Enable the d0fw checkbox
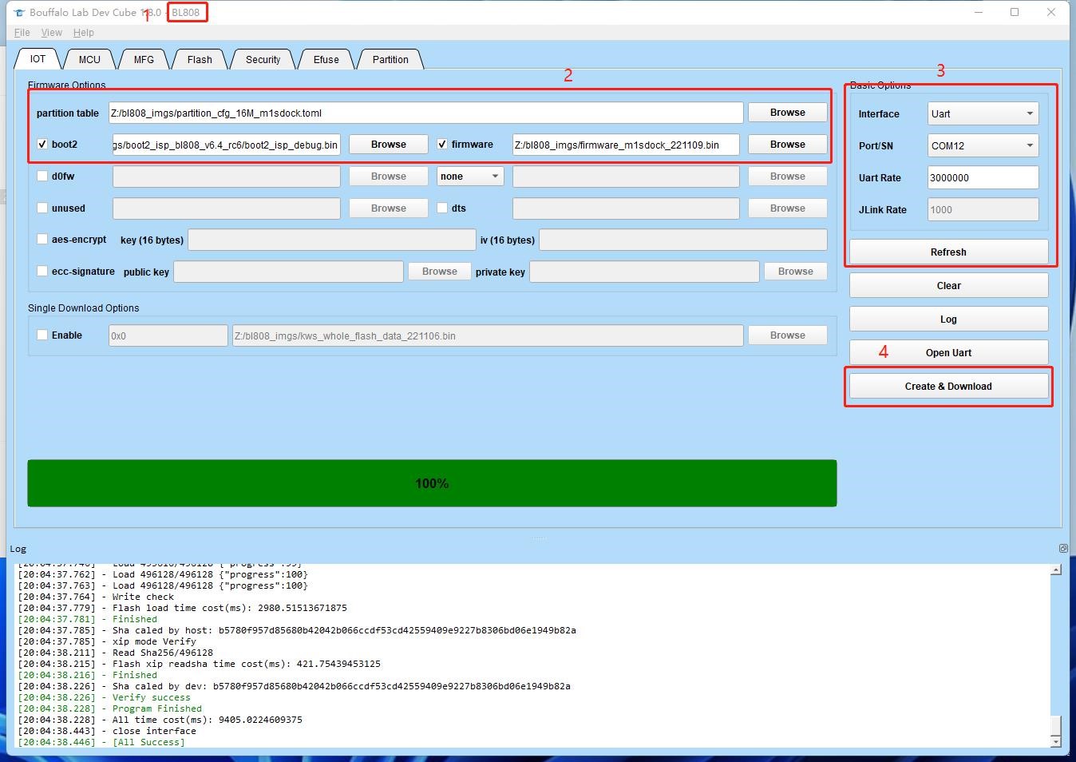The width and height of the screenshot is (1076, 762). coord(42,176)
